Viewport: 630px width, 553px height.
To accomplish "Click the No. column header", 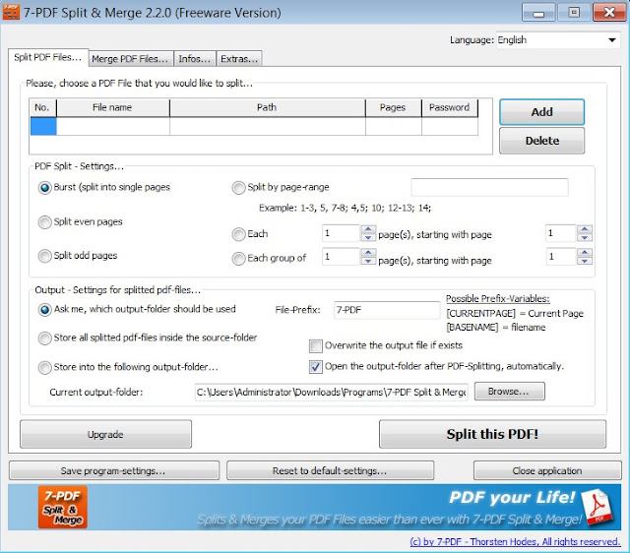I will (43, 107).
